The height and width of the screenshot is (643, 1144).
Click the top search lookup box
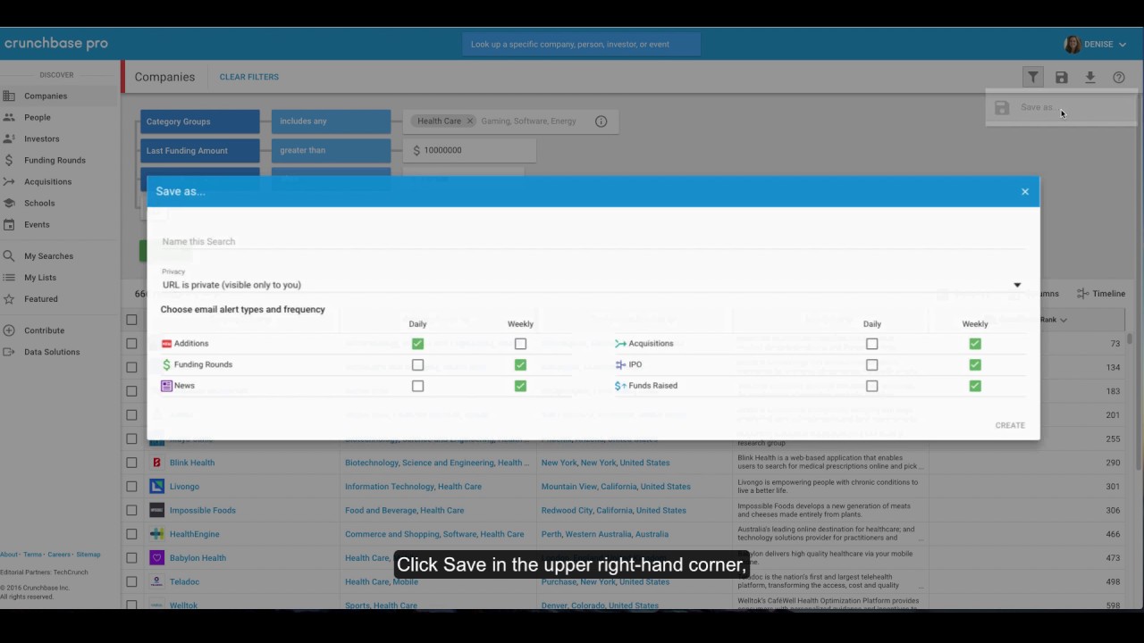[x=581, y=45]
